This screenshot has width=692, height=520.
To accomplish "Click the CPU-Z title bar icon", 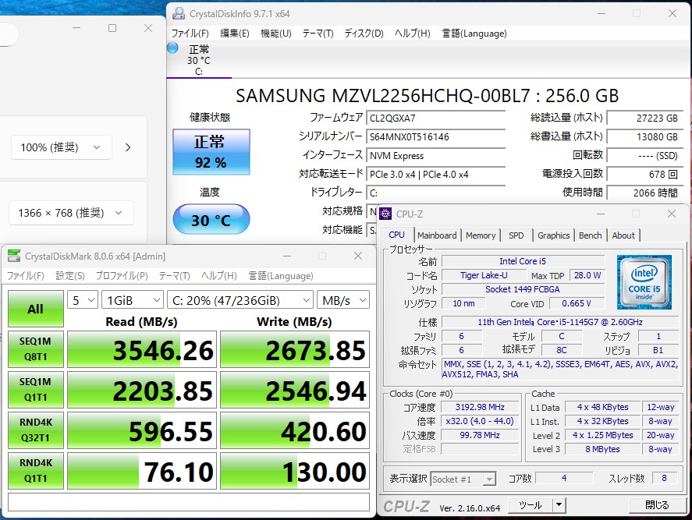I will (385, 214).
